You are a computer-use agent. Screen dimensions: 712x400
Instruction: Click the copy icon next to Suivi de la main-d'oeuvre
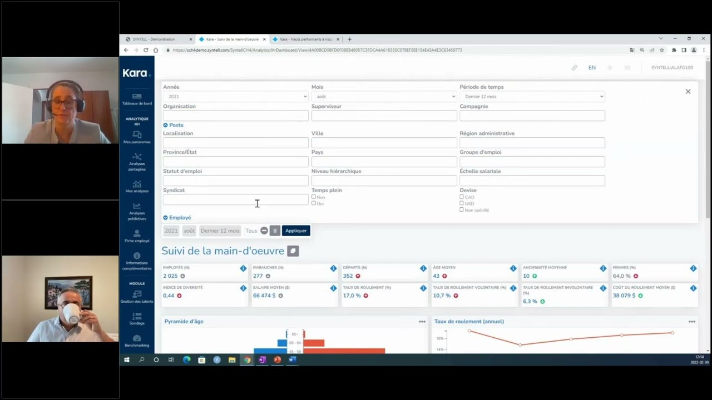[x=293, y=251]
